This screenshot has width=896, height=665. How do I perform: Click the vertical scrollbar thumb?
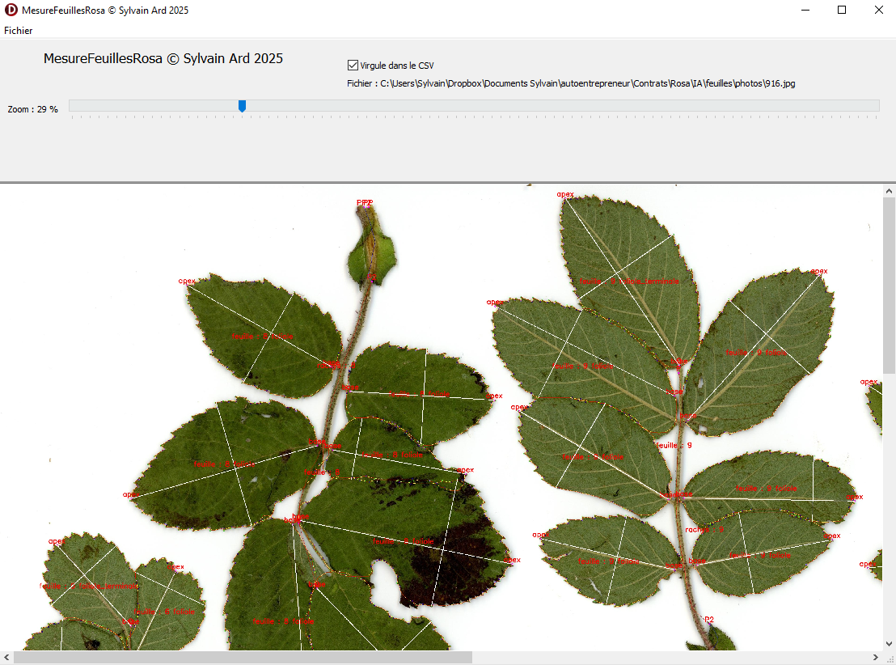(889, 286)
